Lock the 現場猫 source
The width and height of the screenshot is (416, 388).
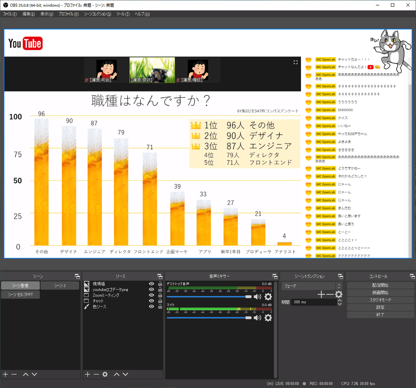(x=160, y=284)
